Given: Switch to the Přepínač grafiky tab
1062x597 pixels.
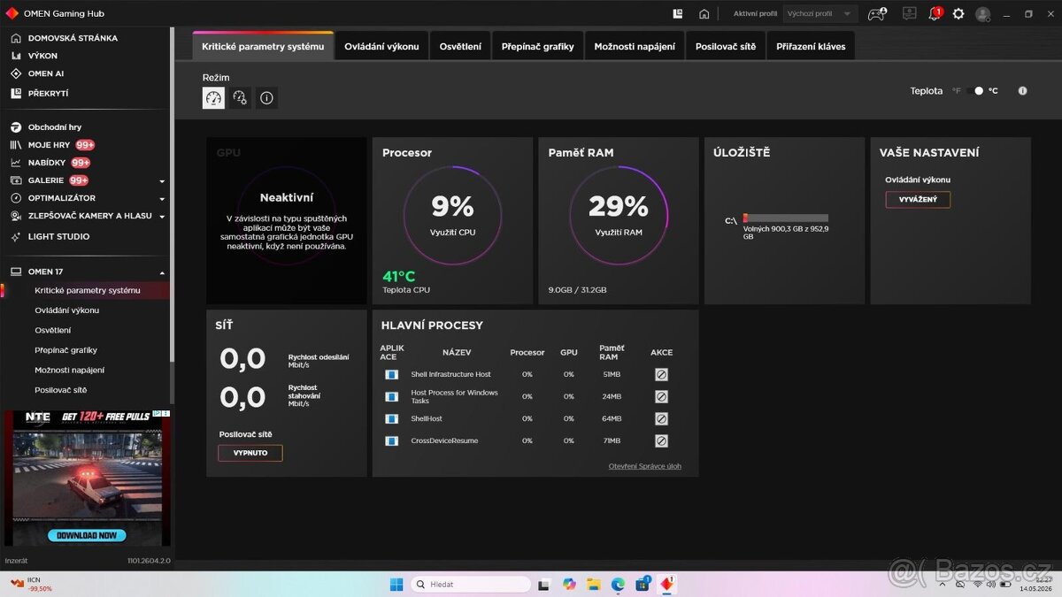Looking at the screenshot, I should pyautogui.click(x=537, y=46).
